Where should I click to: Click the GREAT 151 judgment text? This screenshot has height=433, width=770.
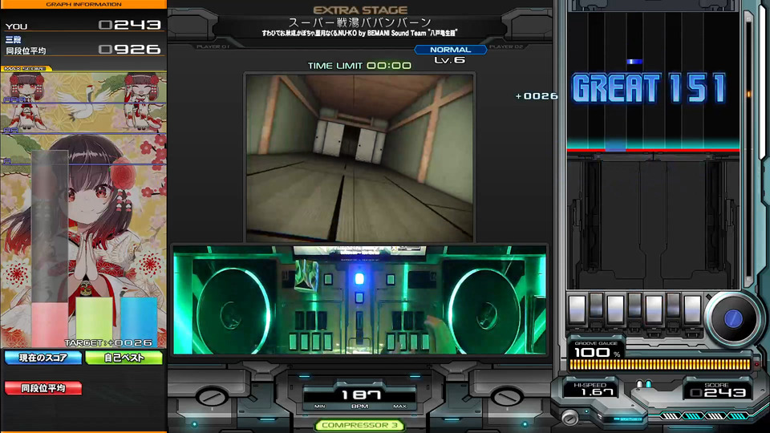pyautogui.click(x=649, y=89)
